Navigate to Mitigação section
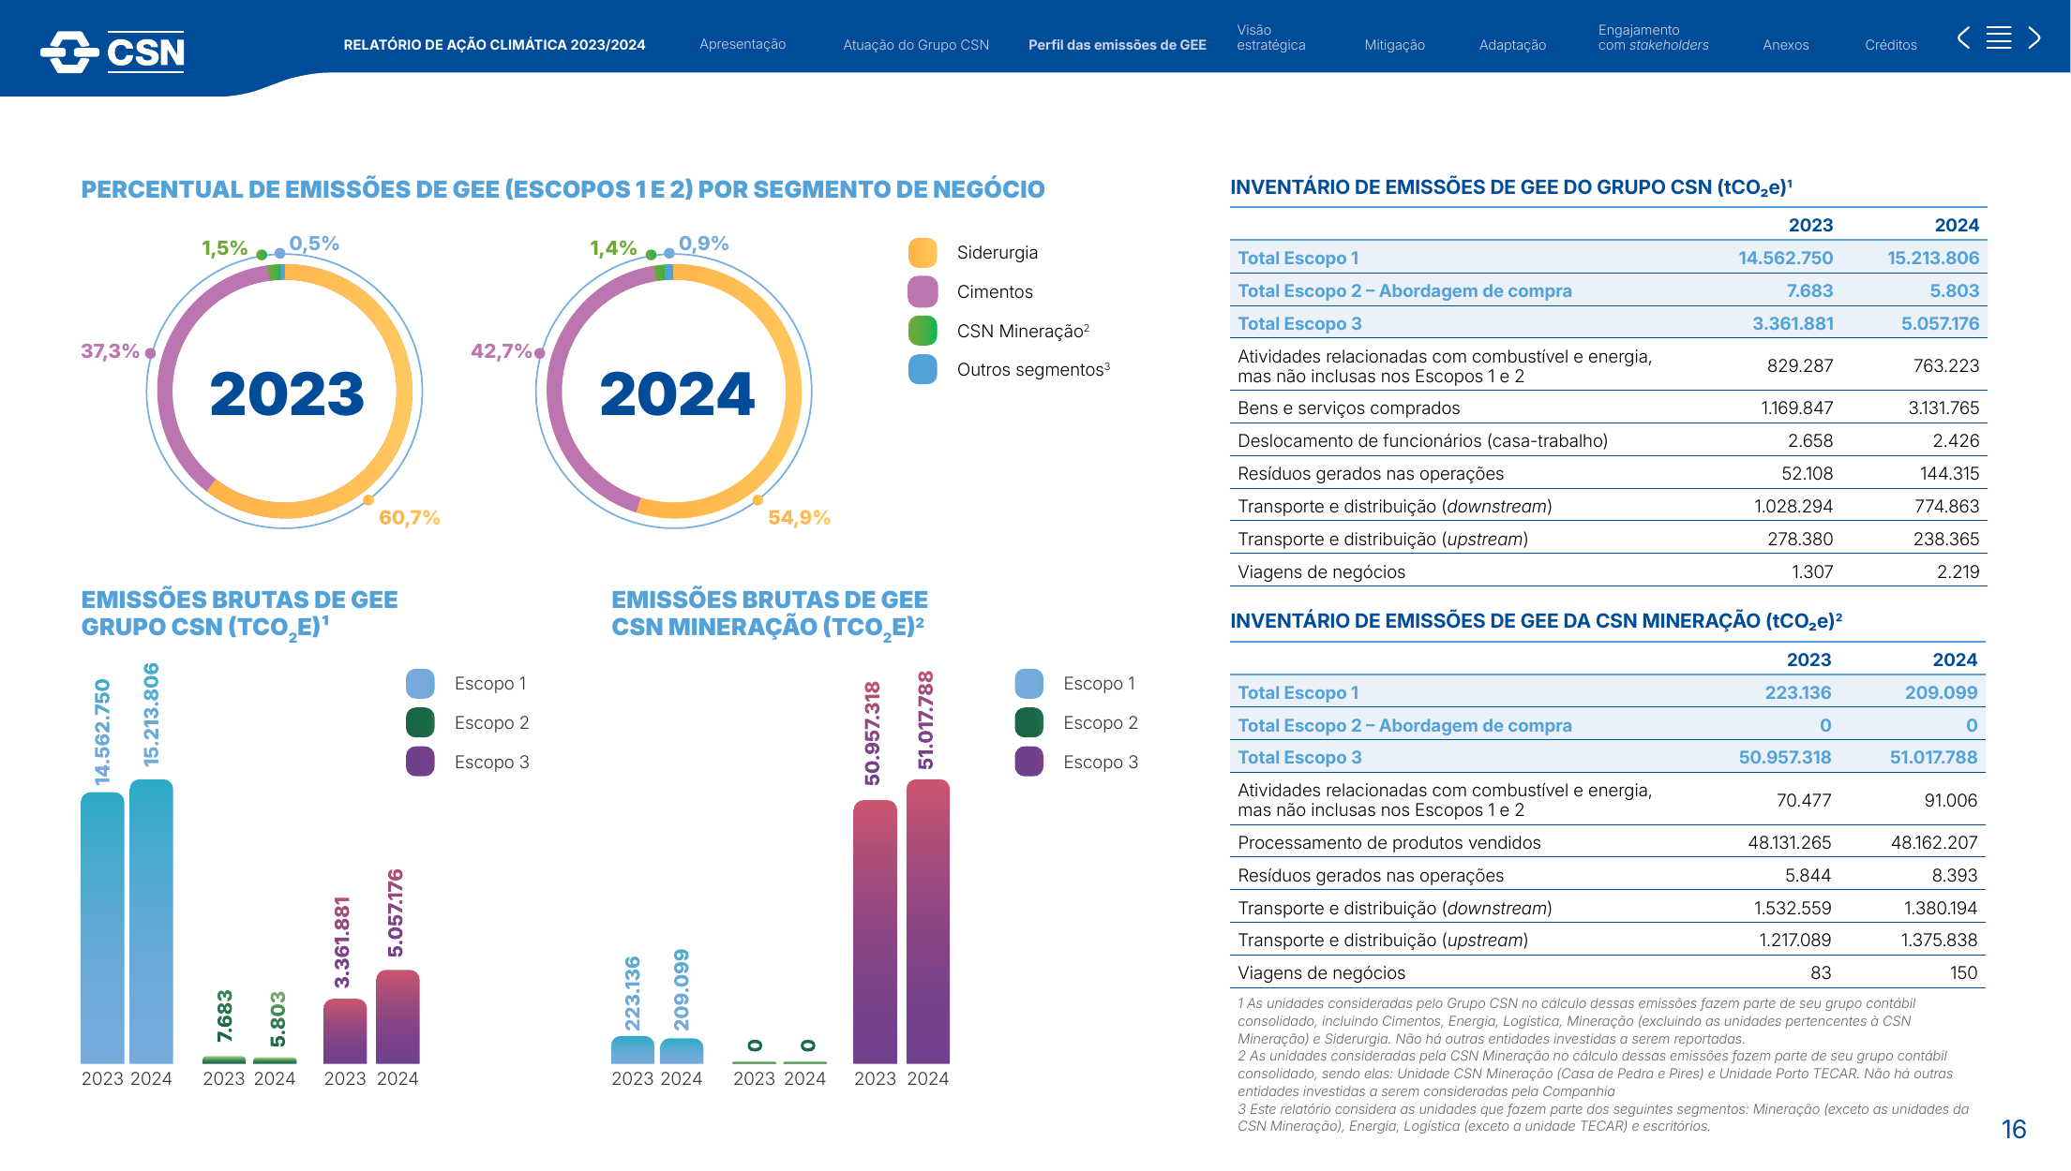The height and width of the screenshot is (1171, 2071). click(x=1394, y=45)
